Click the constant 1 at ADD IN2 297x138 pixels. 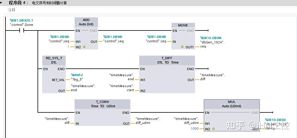(68, 47)
